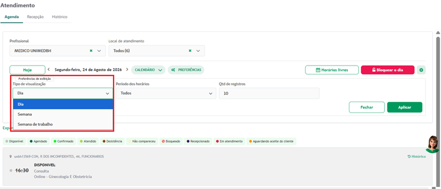
Task: Click the Disponível status legend chip
Action: 15,141
